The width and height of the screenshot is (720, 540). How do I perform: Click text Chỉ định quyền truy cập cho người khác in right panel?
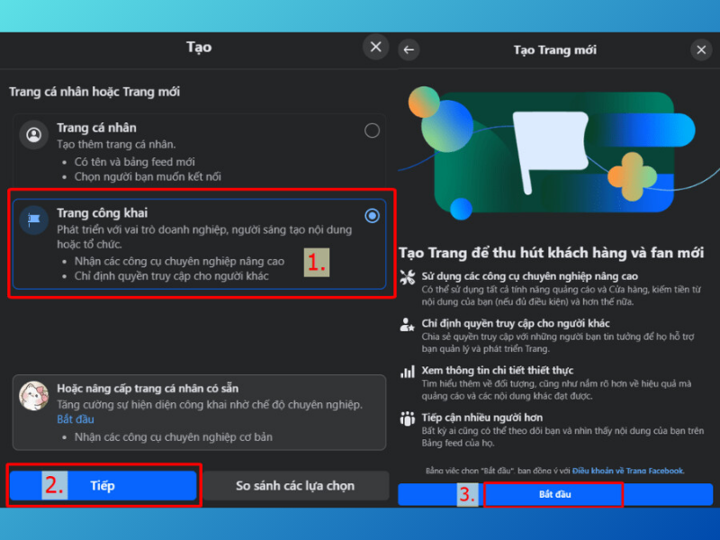click(516, 323)
